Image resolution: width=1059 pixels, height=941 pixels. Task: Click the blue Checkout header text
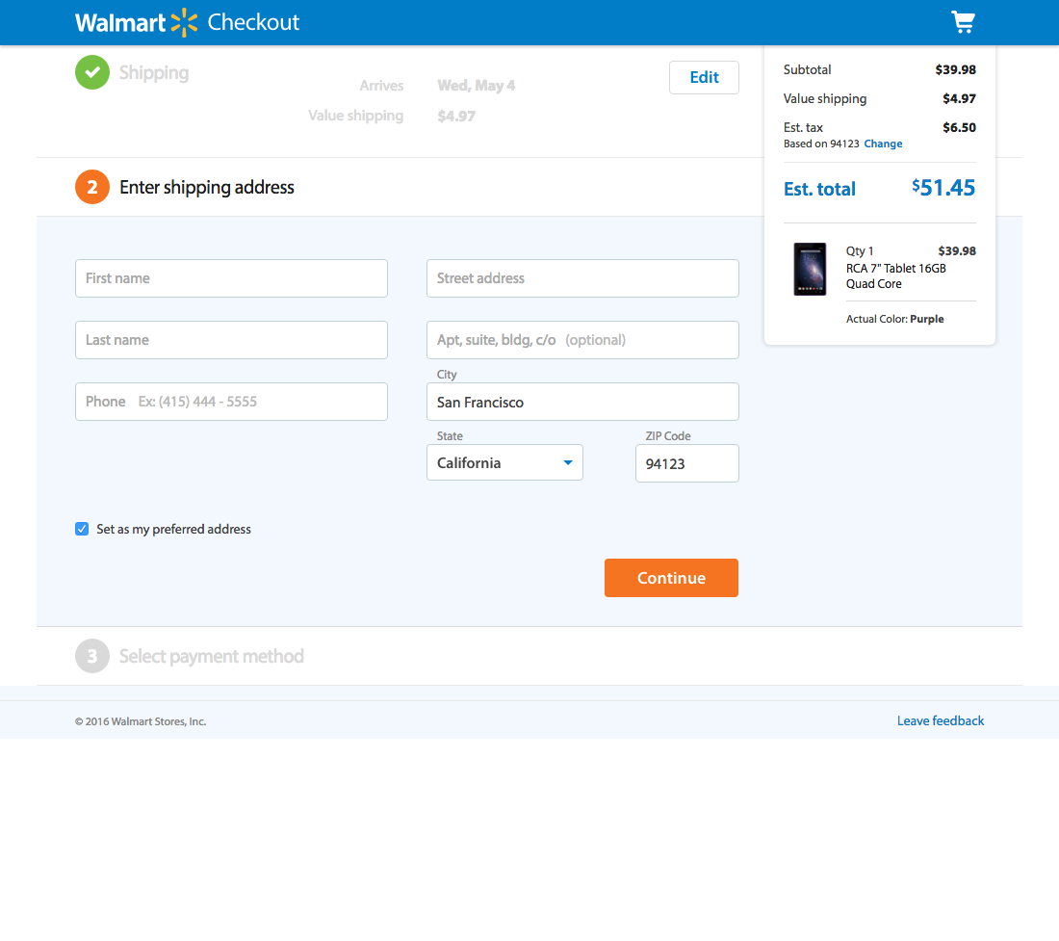(252, 21)
